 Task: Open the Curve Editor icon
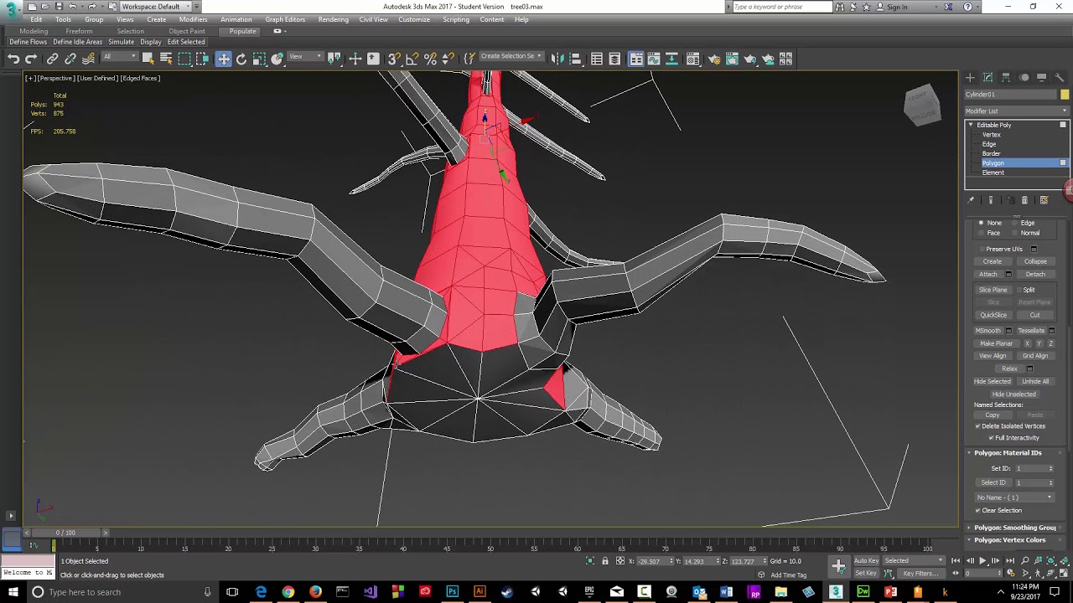click(x=655, y=59)
